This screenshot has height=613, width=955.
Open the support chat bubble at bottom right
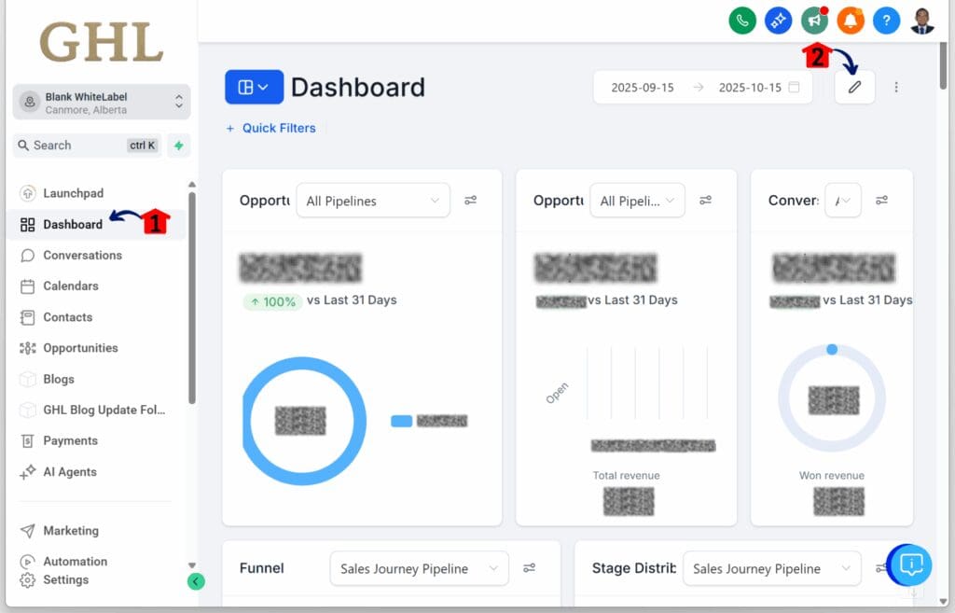pos(909,565)
